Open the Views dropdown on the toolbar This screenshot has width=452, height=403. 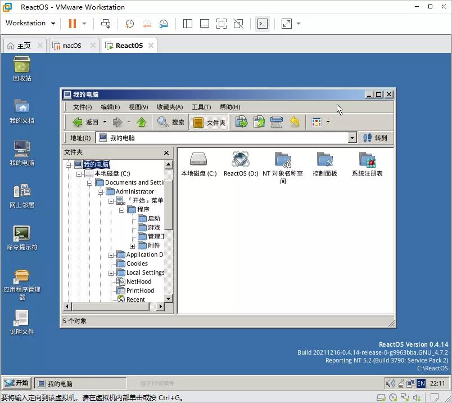pyautogui.click(x=325, y=122)
